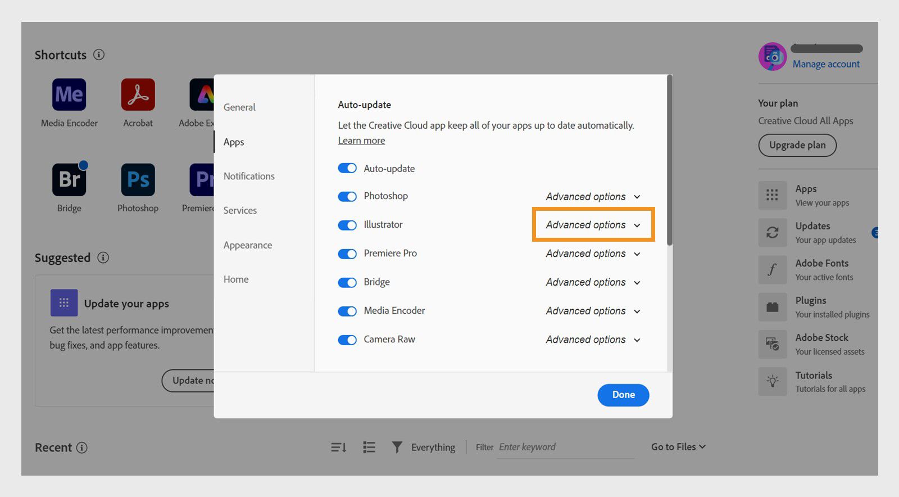Click Recent info icon
Screen dimensions: 899x497
click(82, 448)
